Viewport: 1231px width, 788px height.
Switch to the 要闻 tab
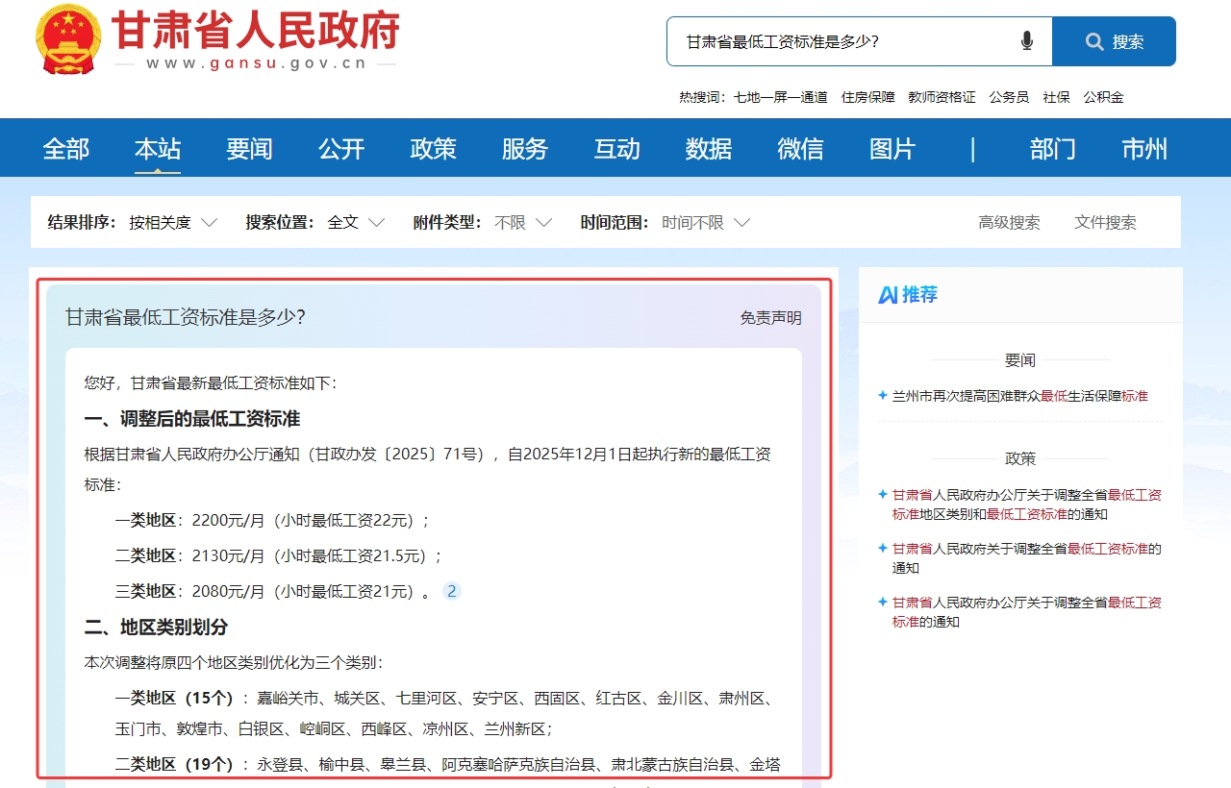pos(249,148)
